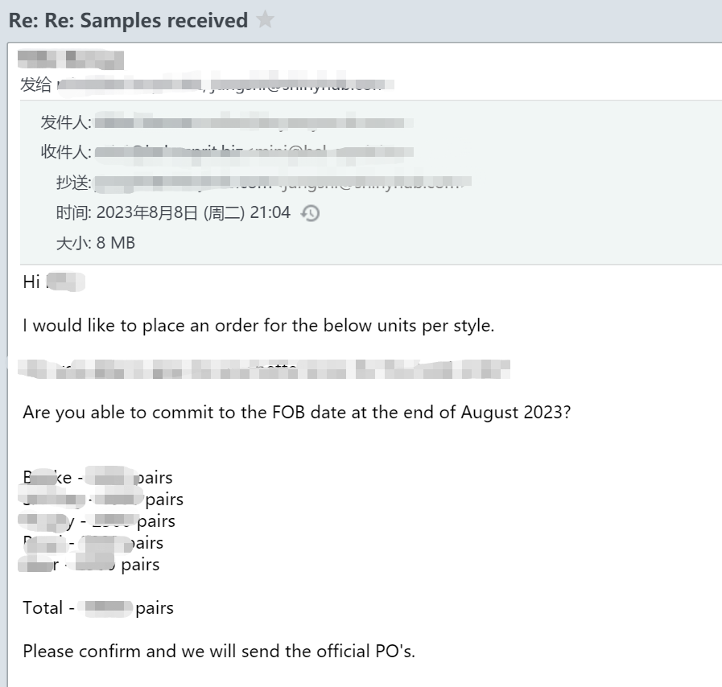Viewport: 722px width, 687px height.
Task: Click the clock history icon beside 21:04
Action: tap(310, 213)
